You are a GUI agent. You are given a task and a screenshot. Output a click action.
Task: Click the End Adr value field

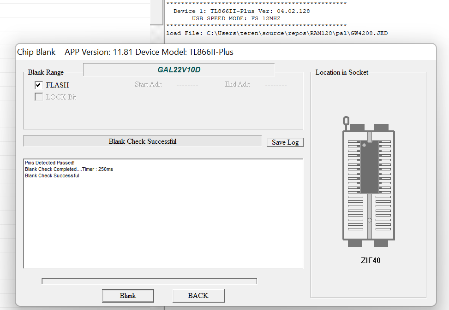coord(275,85)
